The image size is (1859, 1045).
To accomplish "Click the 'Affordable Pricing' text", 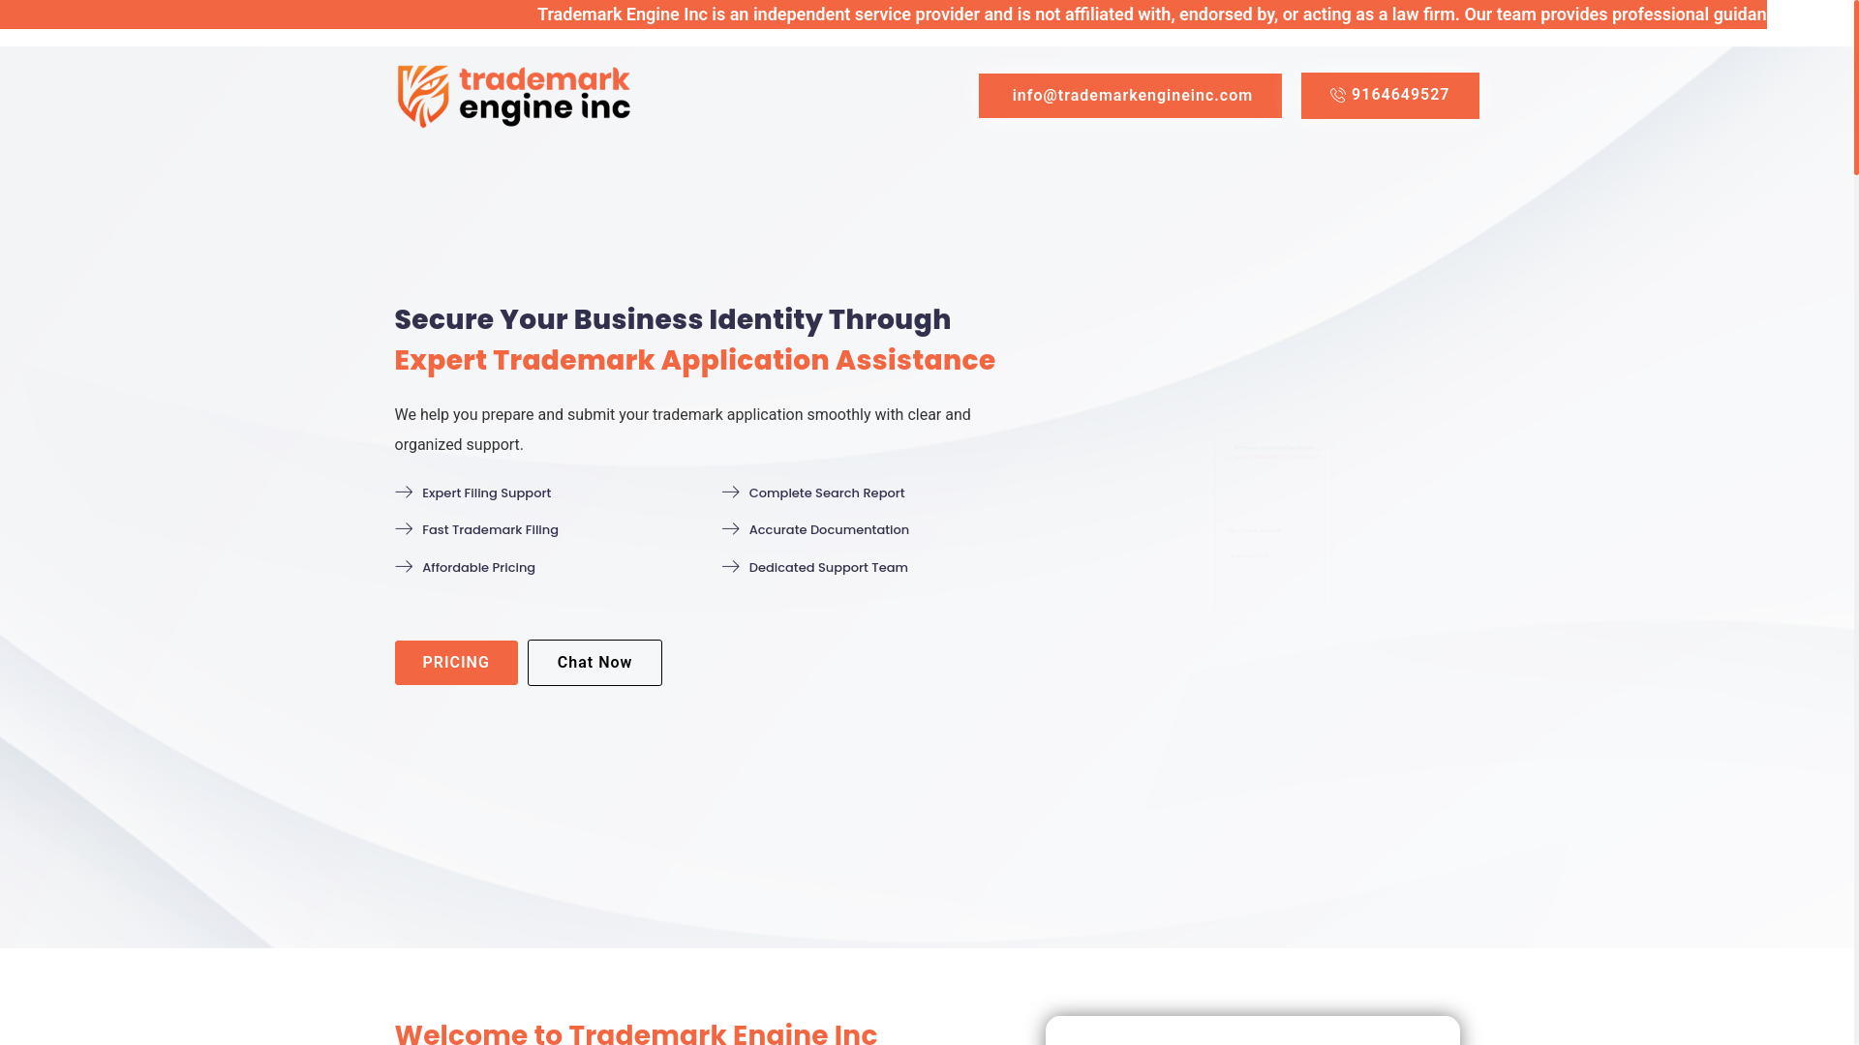I will 478,568.
